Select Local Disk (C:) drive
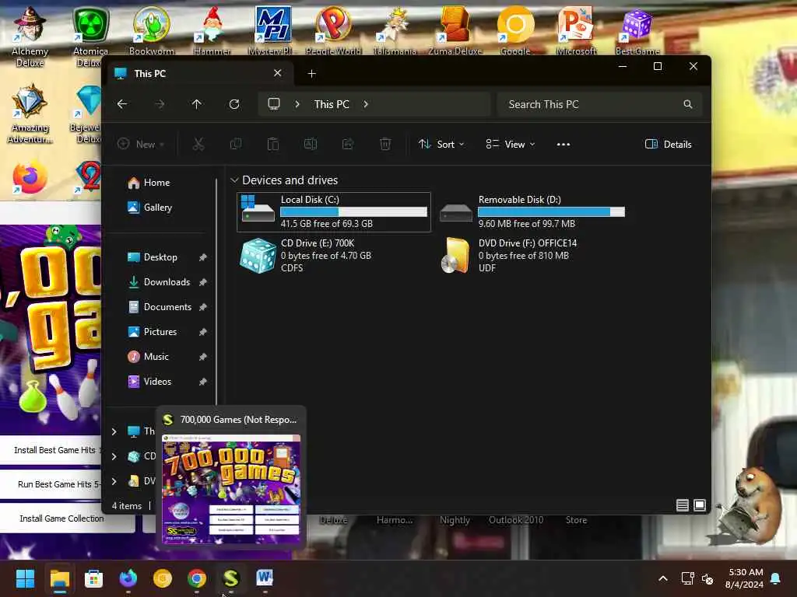This screenshot has height=597, width=797. pyautogui.click(x=334, y=211)
